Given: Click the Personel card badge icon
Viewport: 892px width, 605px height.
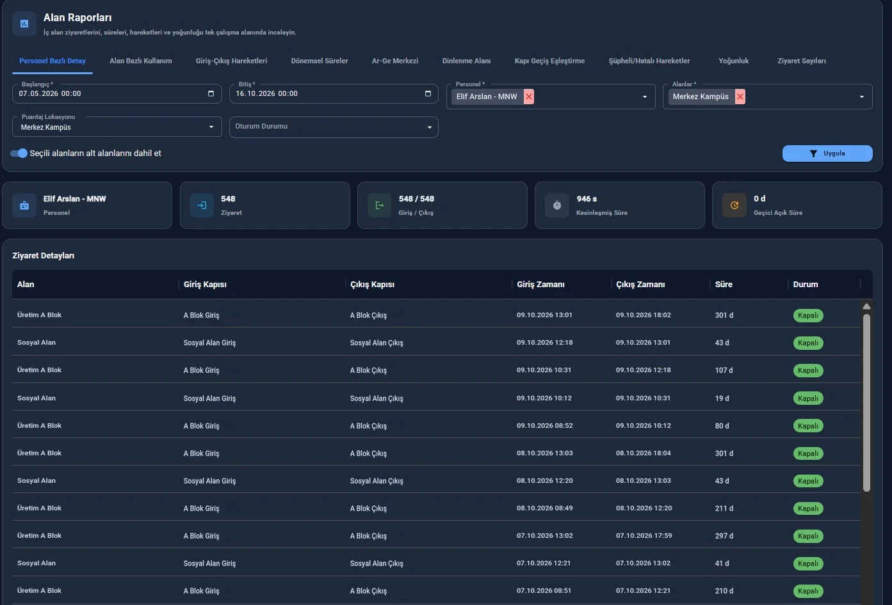Looking at the screenshot, I should pos(24,205).
